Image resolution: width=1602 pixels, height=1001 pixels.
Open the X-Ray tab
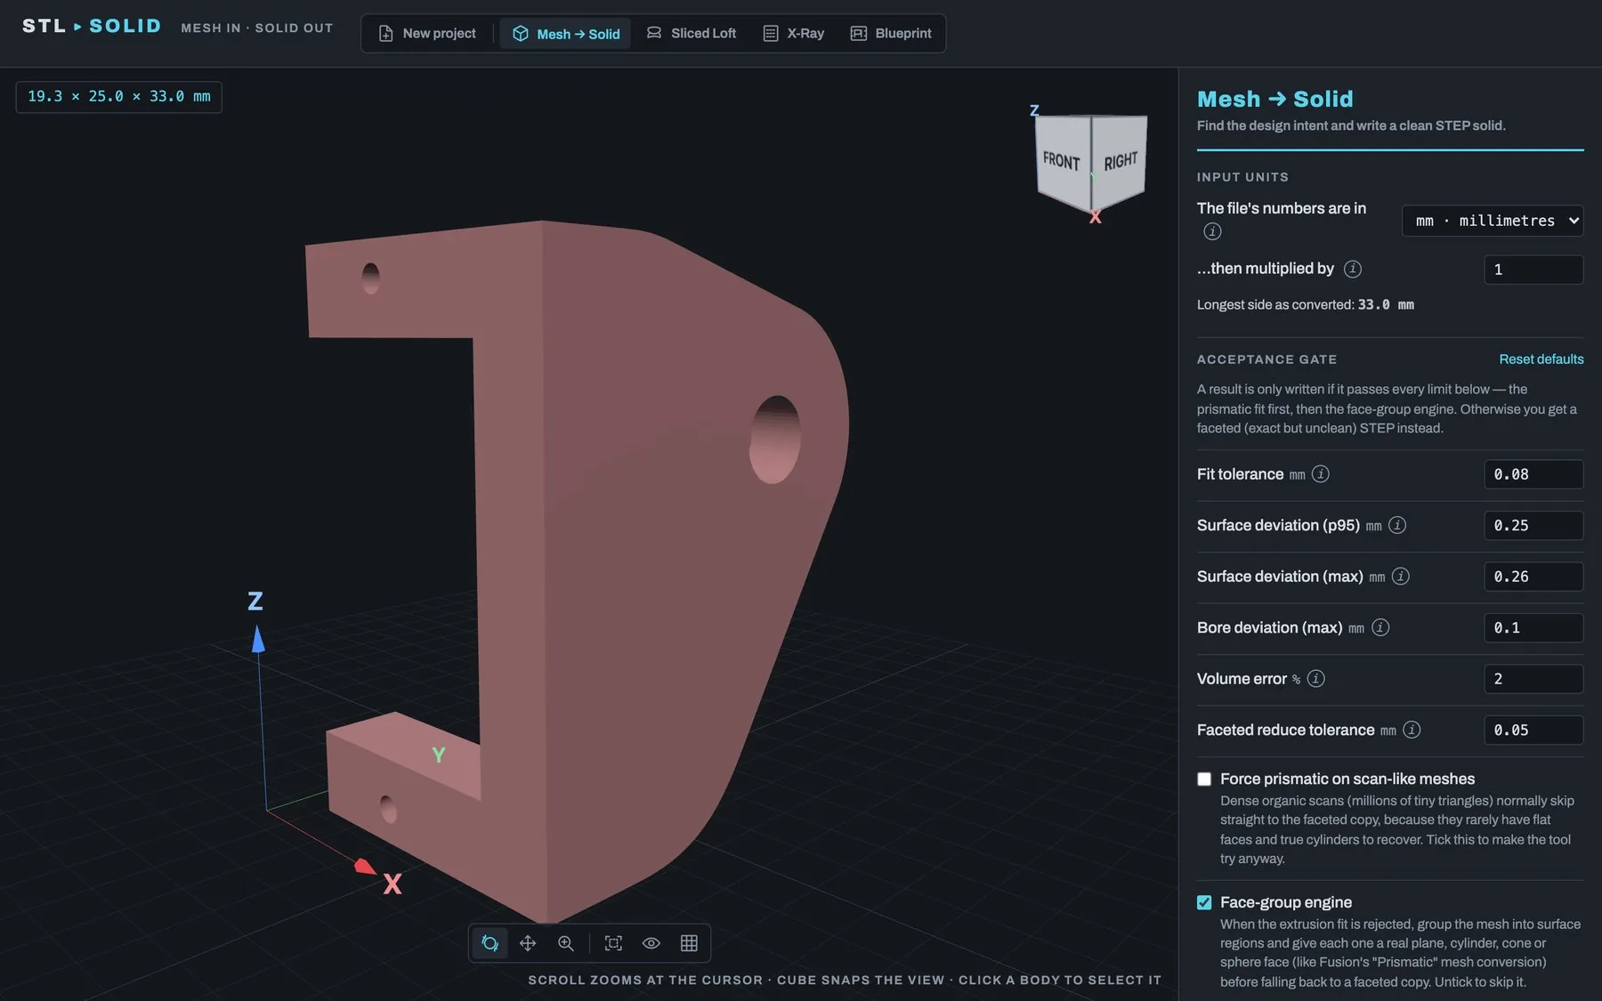pos(794,34)
